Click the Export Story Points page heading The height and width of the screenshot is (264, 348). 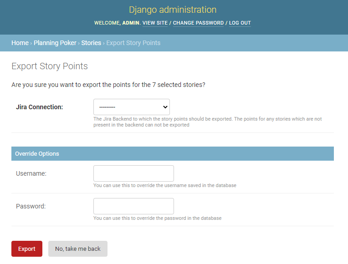(50, 66)
